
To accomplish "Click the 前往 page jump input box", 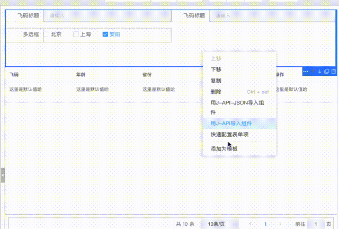I will 316,224.
